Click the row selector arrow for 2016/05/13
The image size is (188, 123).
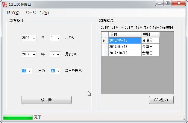point(105,40)
